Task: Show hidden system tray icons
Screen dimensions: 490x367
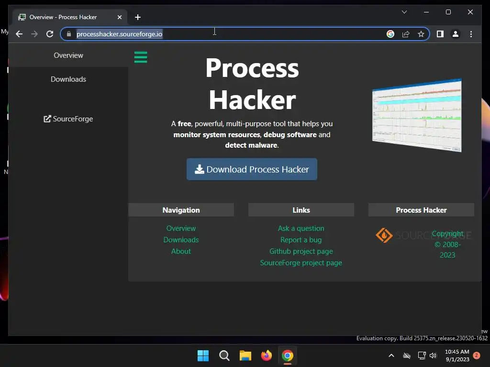Action: click(x=391, y=356)
